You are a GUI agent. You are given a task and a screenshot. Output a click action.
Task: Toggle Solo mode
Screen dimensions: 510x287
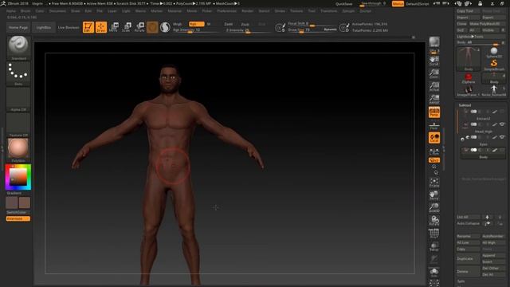tap(434, 272)
